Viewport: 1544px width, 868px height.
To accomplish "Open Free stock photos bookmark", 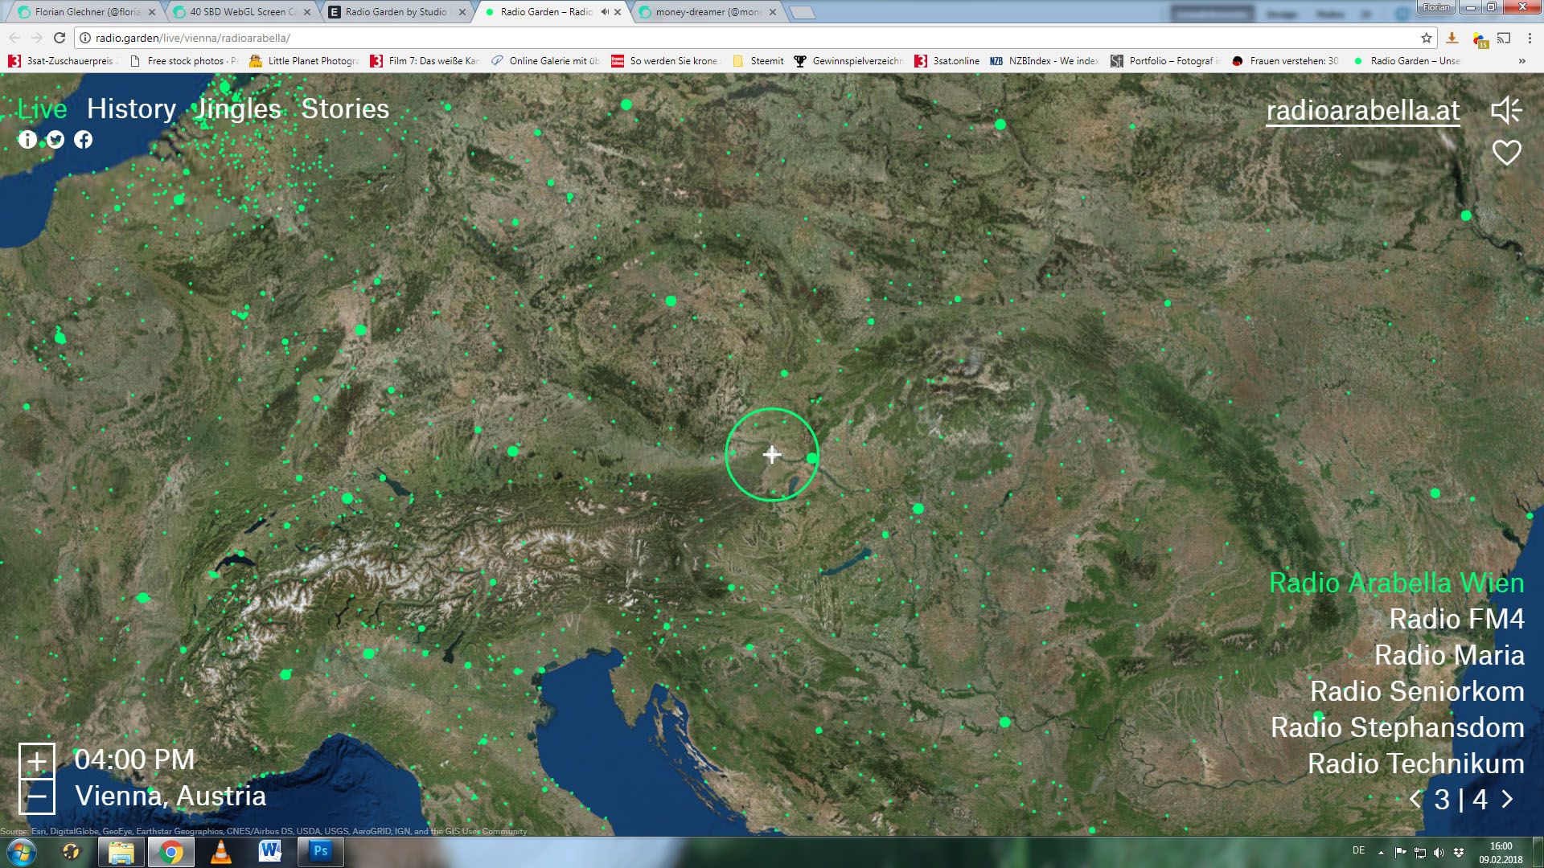I will pyautogui.click(x=184, y=61).
